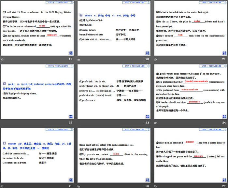Click the slide number 25 label
The height and width of the screenshot is (188, 228).
coord(71,186)
